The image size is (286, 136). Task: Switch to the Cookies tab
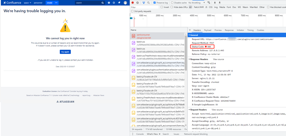tap(260, 30)
